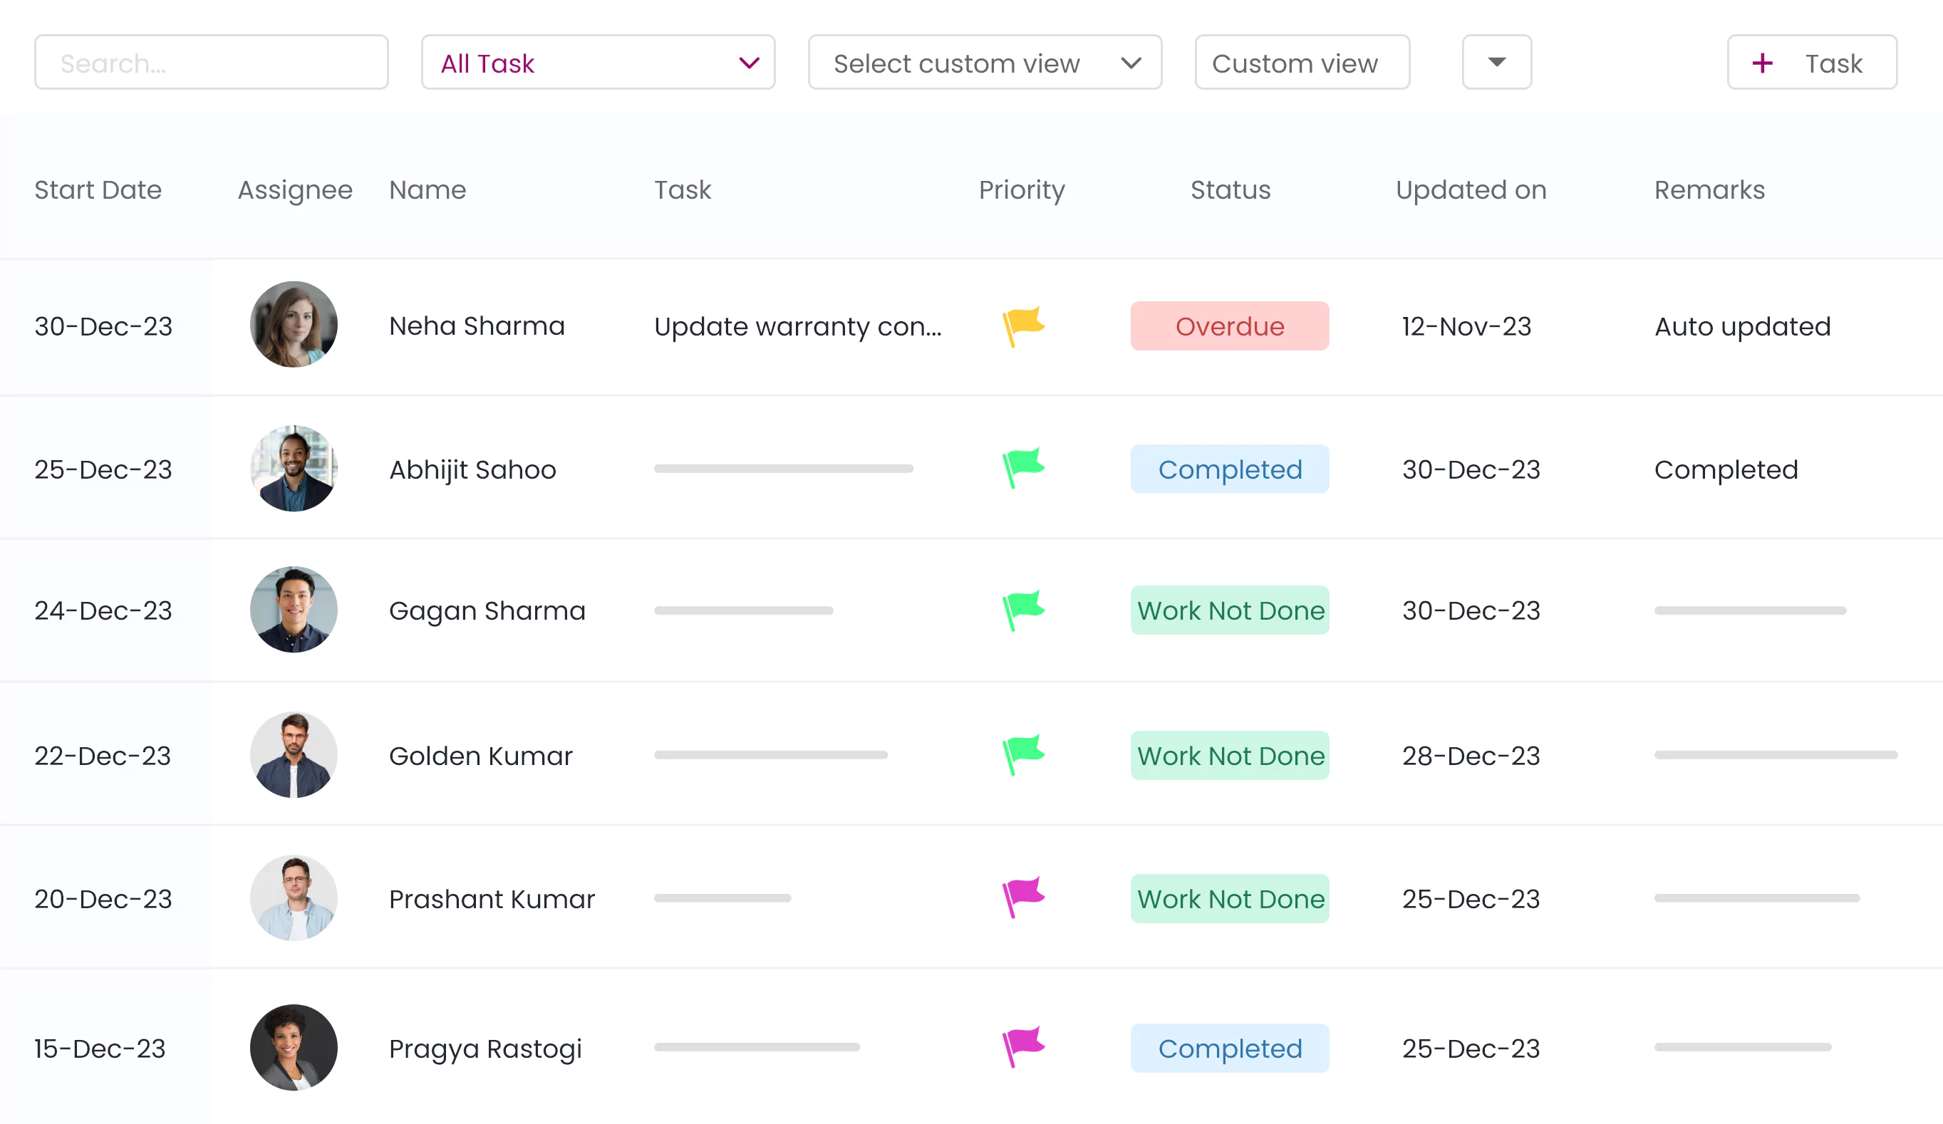Open the All Task filter dropdown
This screenshot has width=1943, height=1124.
point(598,63)
